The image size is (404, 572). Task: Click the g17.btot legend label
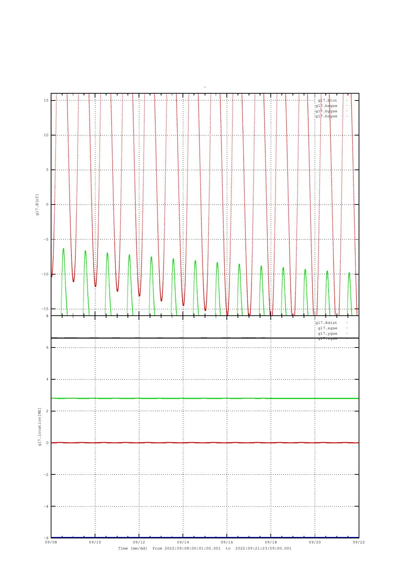328,100
